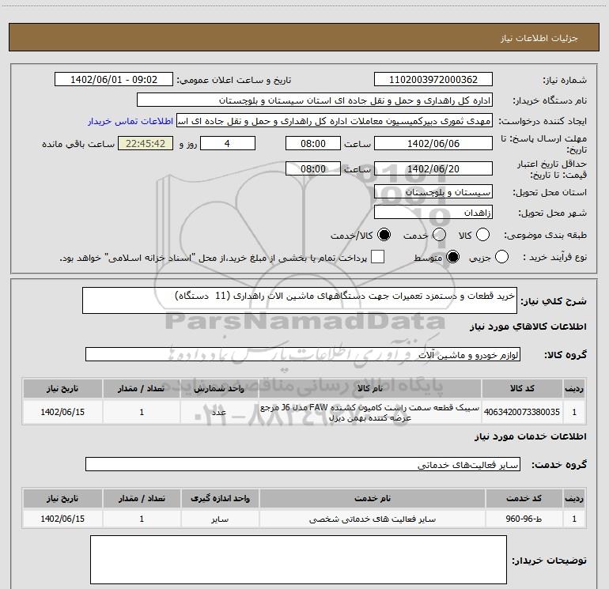This screenshot has height=589, width=609.
Task: Click the unit cell عدد in goods table
Action: [x=219, y=412]
